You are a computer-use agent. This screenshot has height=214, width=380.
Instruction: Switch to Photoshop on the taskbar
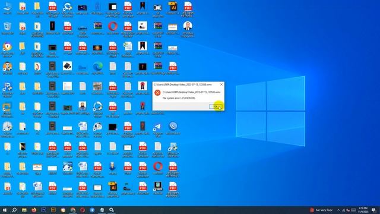43,210
